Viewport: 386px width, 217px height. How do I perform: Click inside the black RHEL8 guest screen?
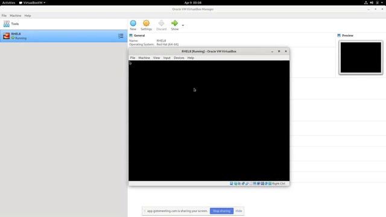point(209,121)
